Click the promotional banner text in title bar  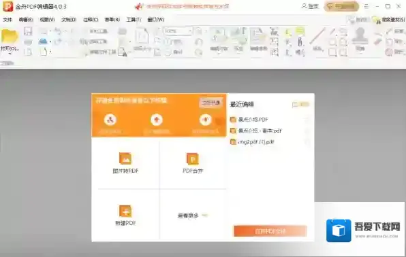pyautogui.click(x=187, y=6)
